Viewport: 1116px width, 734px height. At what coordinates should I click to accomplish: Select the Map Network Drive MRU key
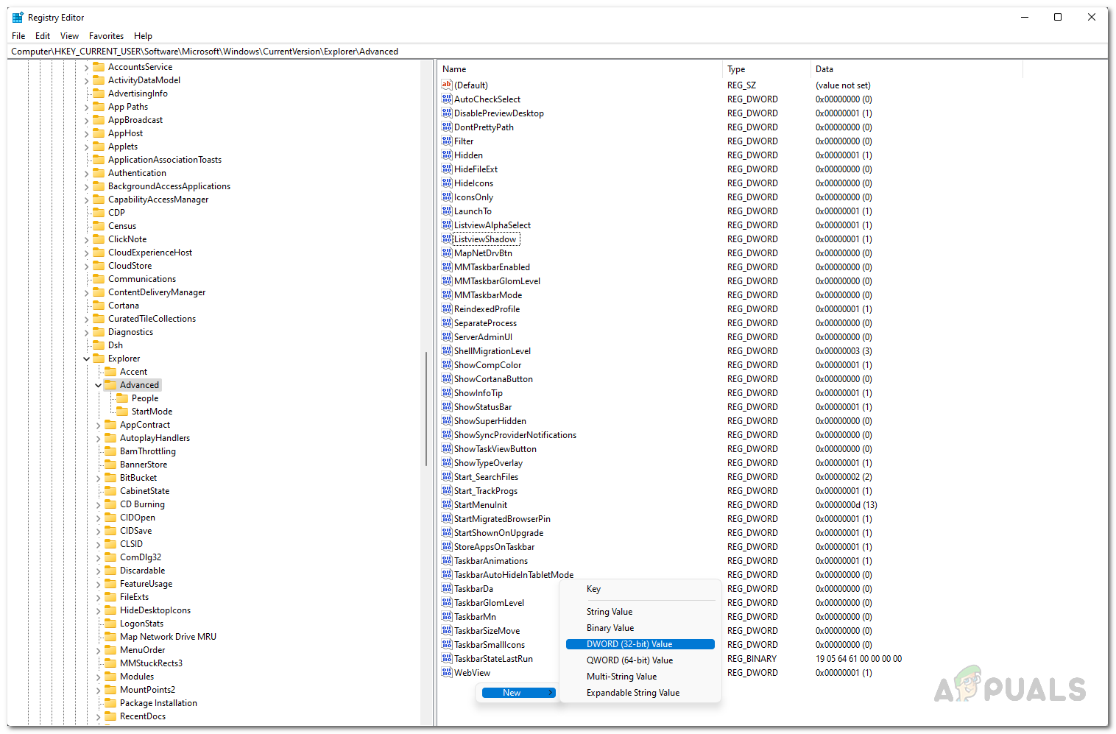coord(168,637)
